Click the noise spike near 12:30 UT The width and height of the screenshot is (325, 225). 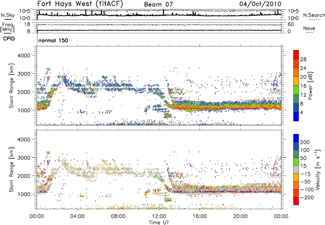pyautogui.click(x=163, y=12)
